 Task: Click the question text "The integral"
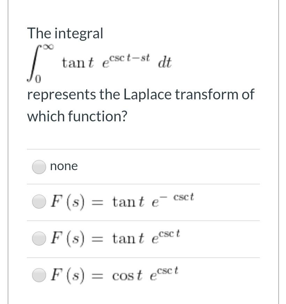tap(65, 33)
